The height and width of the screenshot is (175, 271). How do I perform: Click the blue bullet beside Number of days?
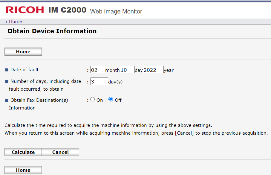click(7, 82)
